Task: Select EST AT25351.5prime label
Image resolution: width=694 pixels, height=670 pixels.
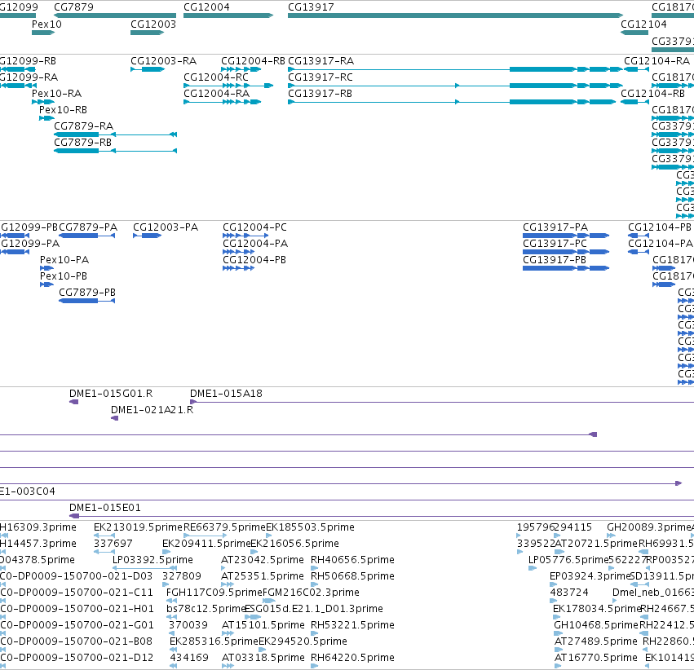Action: 263,576
